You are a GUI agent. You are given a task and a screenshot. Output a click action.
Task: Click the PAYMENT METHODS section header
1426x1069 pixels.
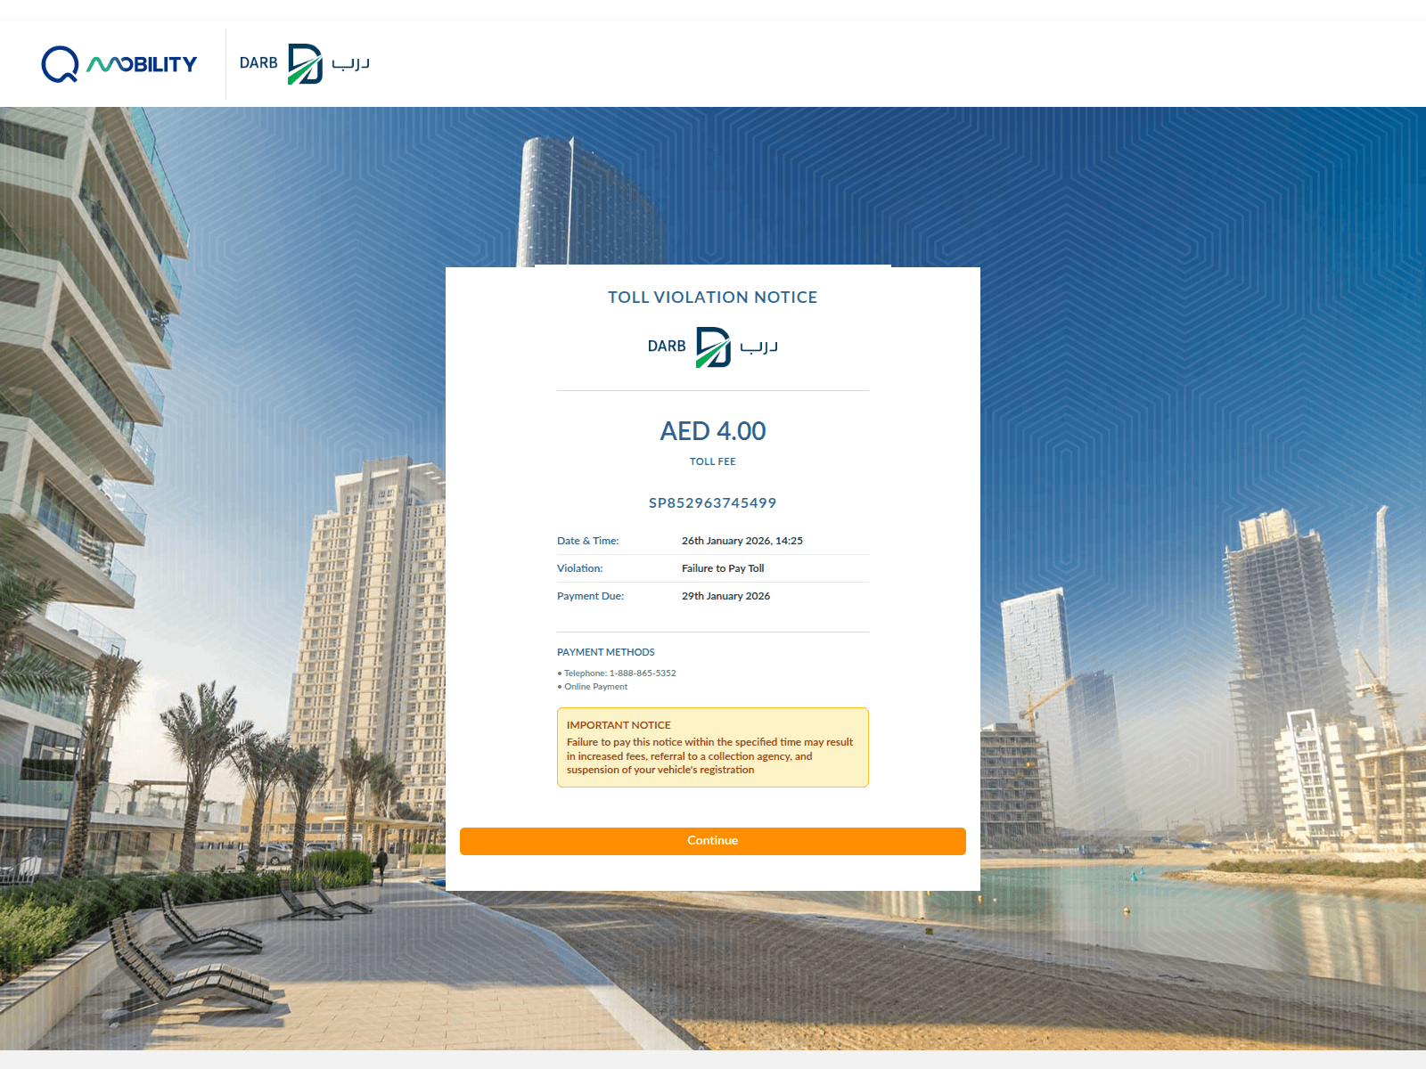click(x=605, y=651)
